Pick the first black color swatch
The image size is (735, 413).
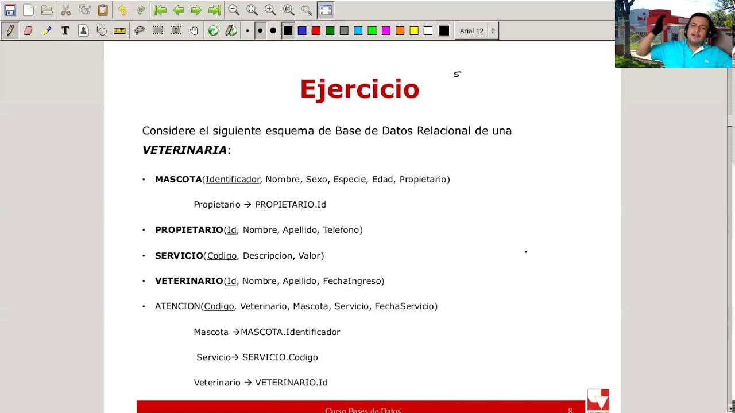coord(288,31)
